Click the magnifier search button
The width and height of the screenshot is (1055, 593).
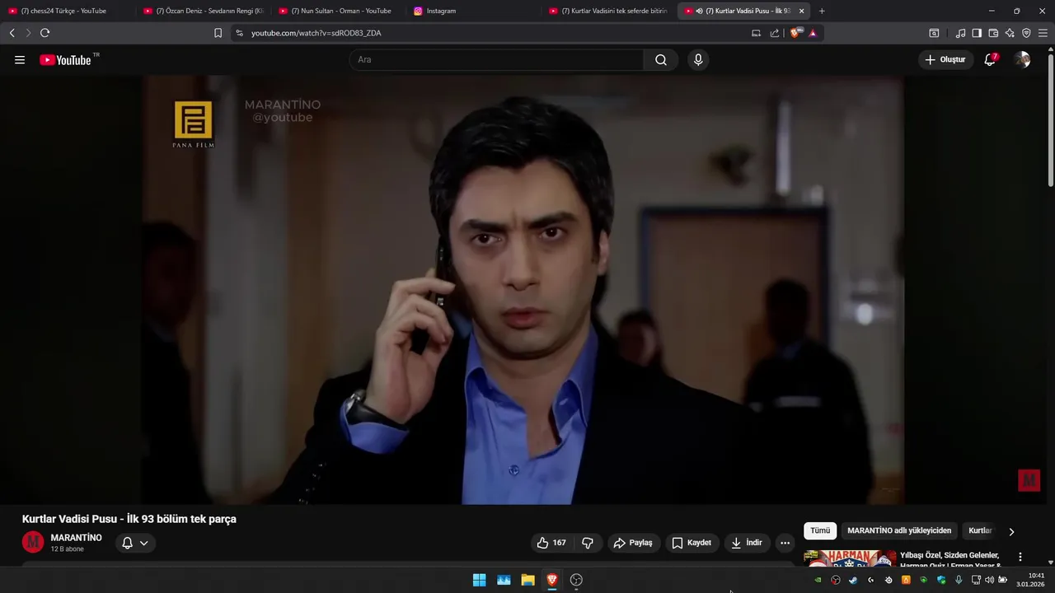tap(661, 60)
